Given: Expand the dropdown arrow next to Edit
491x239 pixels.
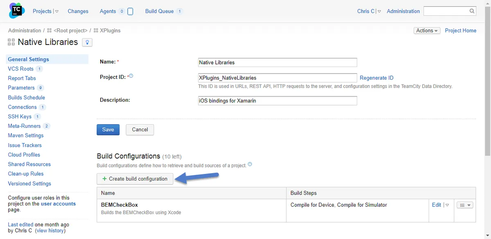Looking at the screenshot, I should click(447, 205).
